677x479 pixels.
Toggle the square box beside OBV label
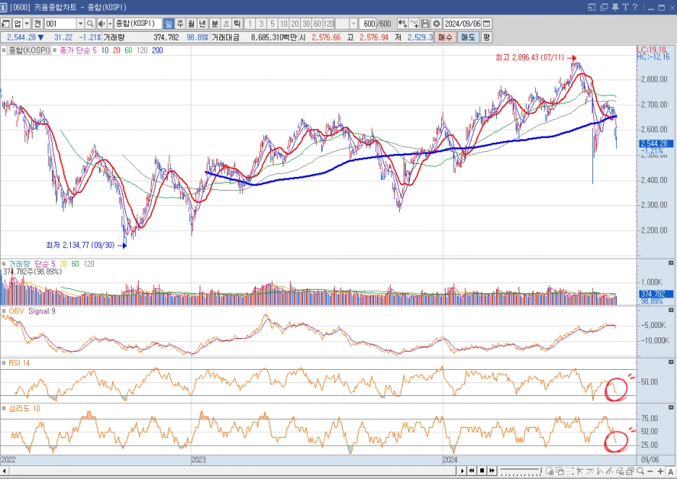(4, 311)
